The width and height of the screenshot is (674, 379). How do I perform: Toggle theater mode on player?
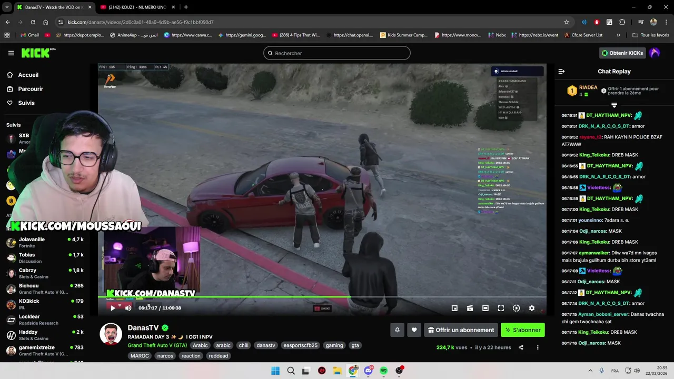tap(485, 308)
